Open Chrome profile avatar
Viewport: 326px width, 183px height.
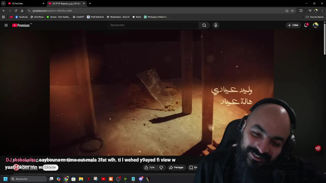[316, 11]
